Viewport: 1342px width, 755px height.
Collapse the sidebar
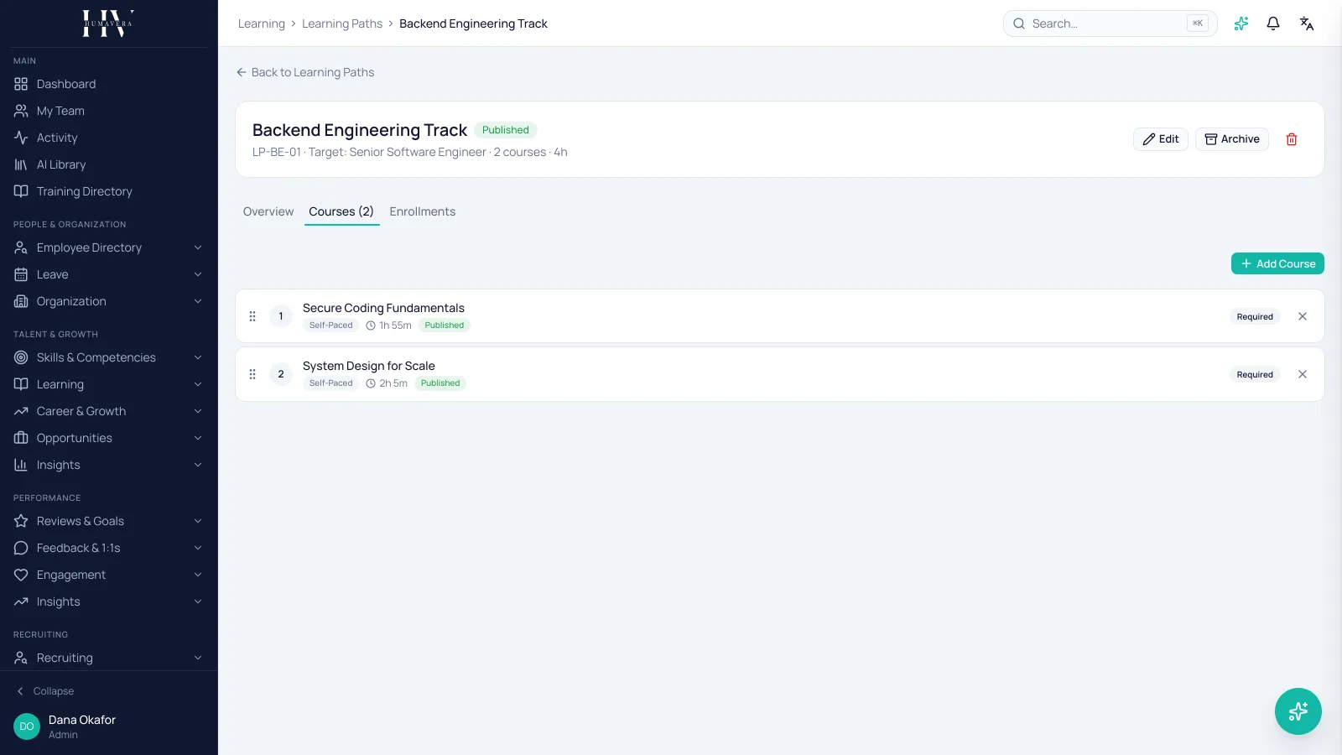[x=45, y=691]
